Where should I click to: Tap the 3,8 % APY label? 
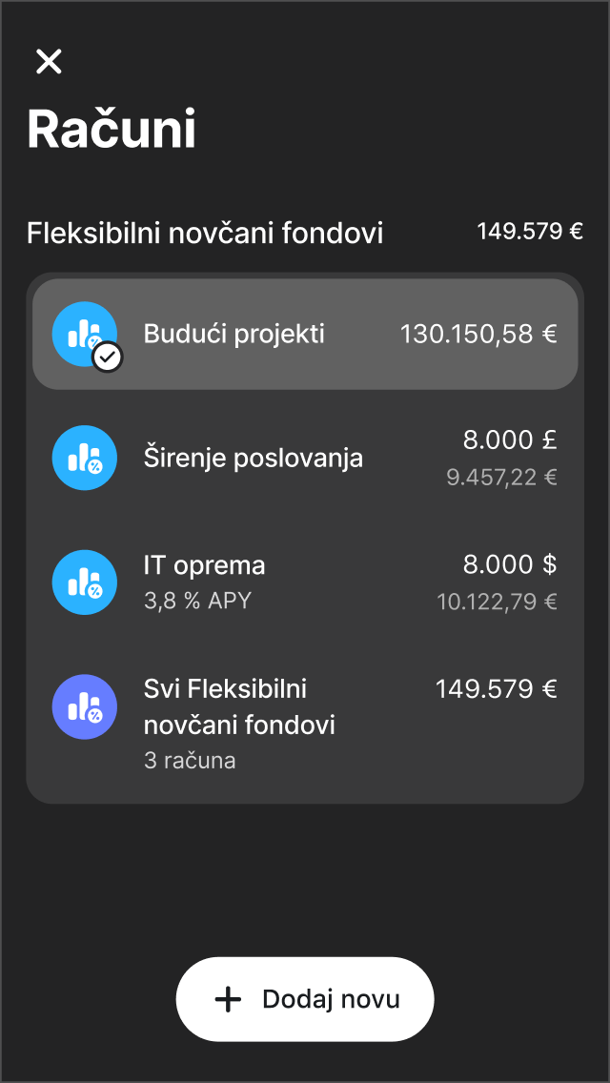(197, 602)
